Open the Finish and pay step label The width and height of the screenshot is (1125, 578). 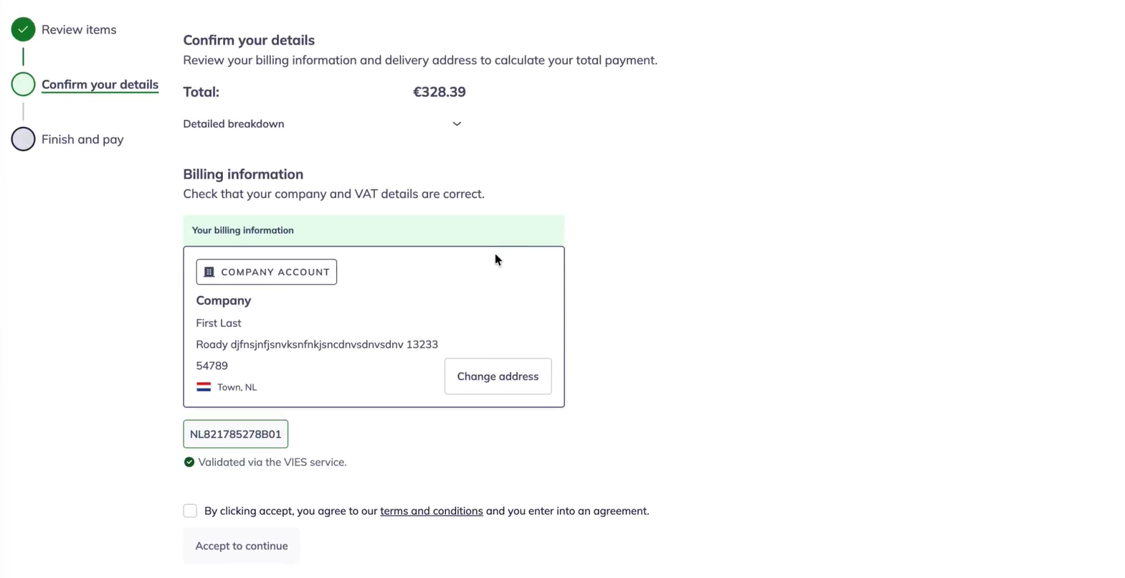pyautogui.click(x=82, y=140)
